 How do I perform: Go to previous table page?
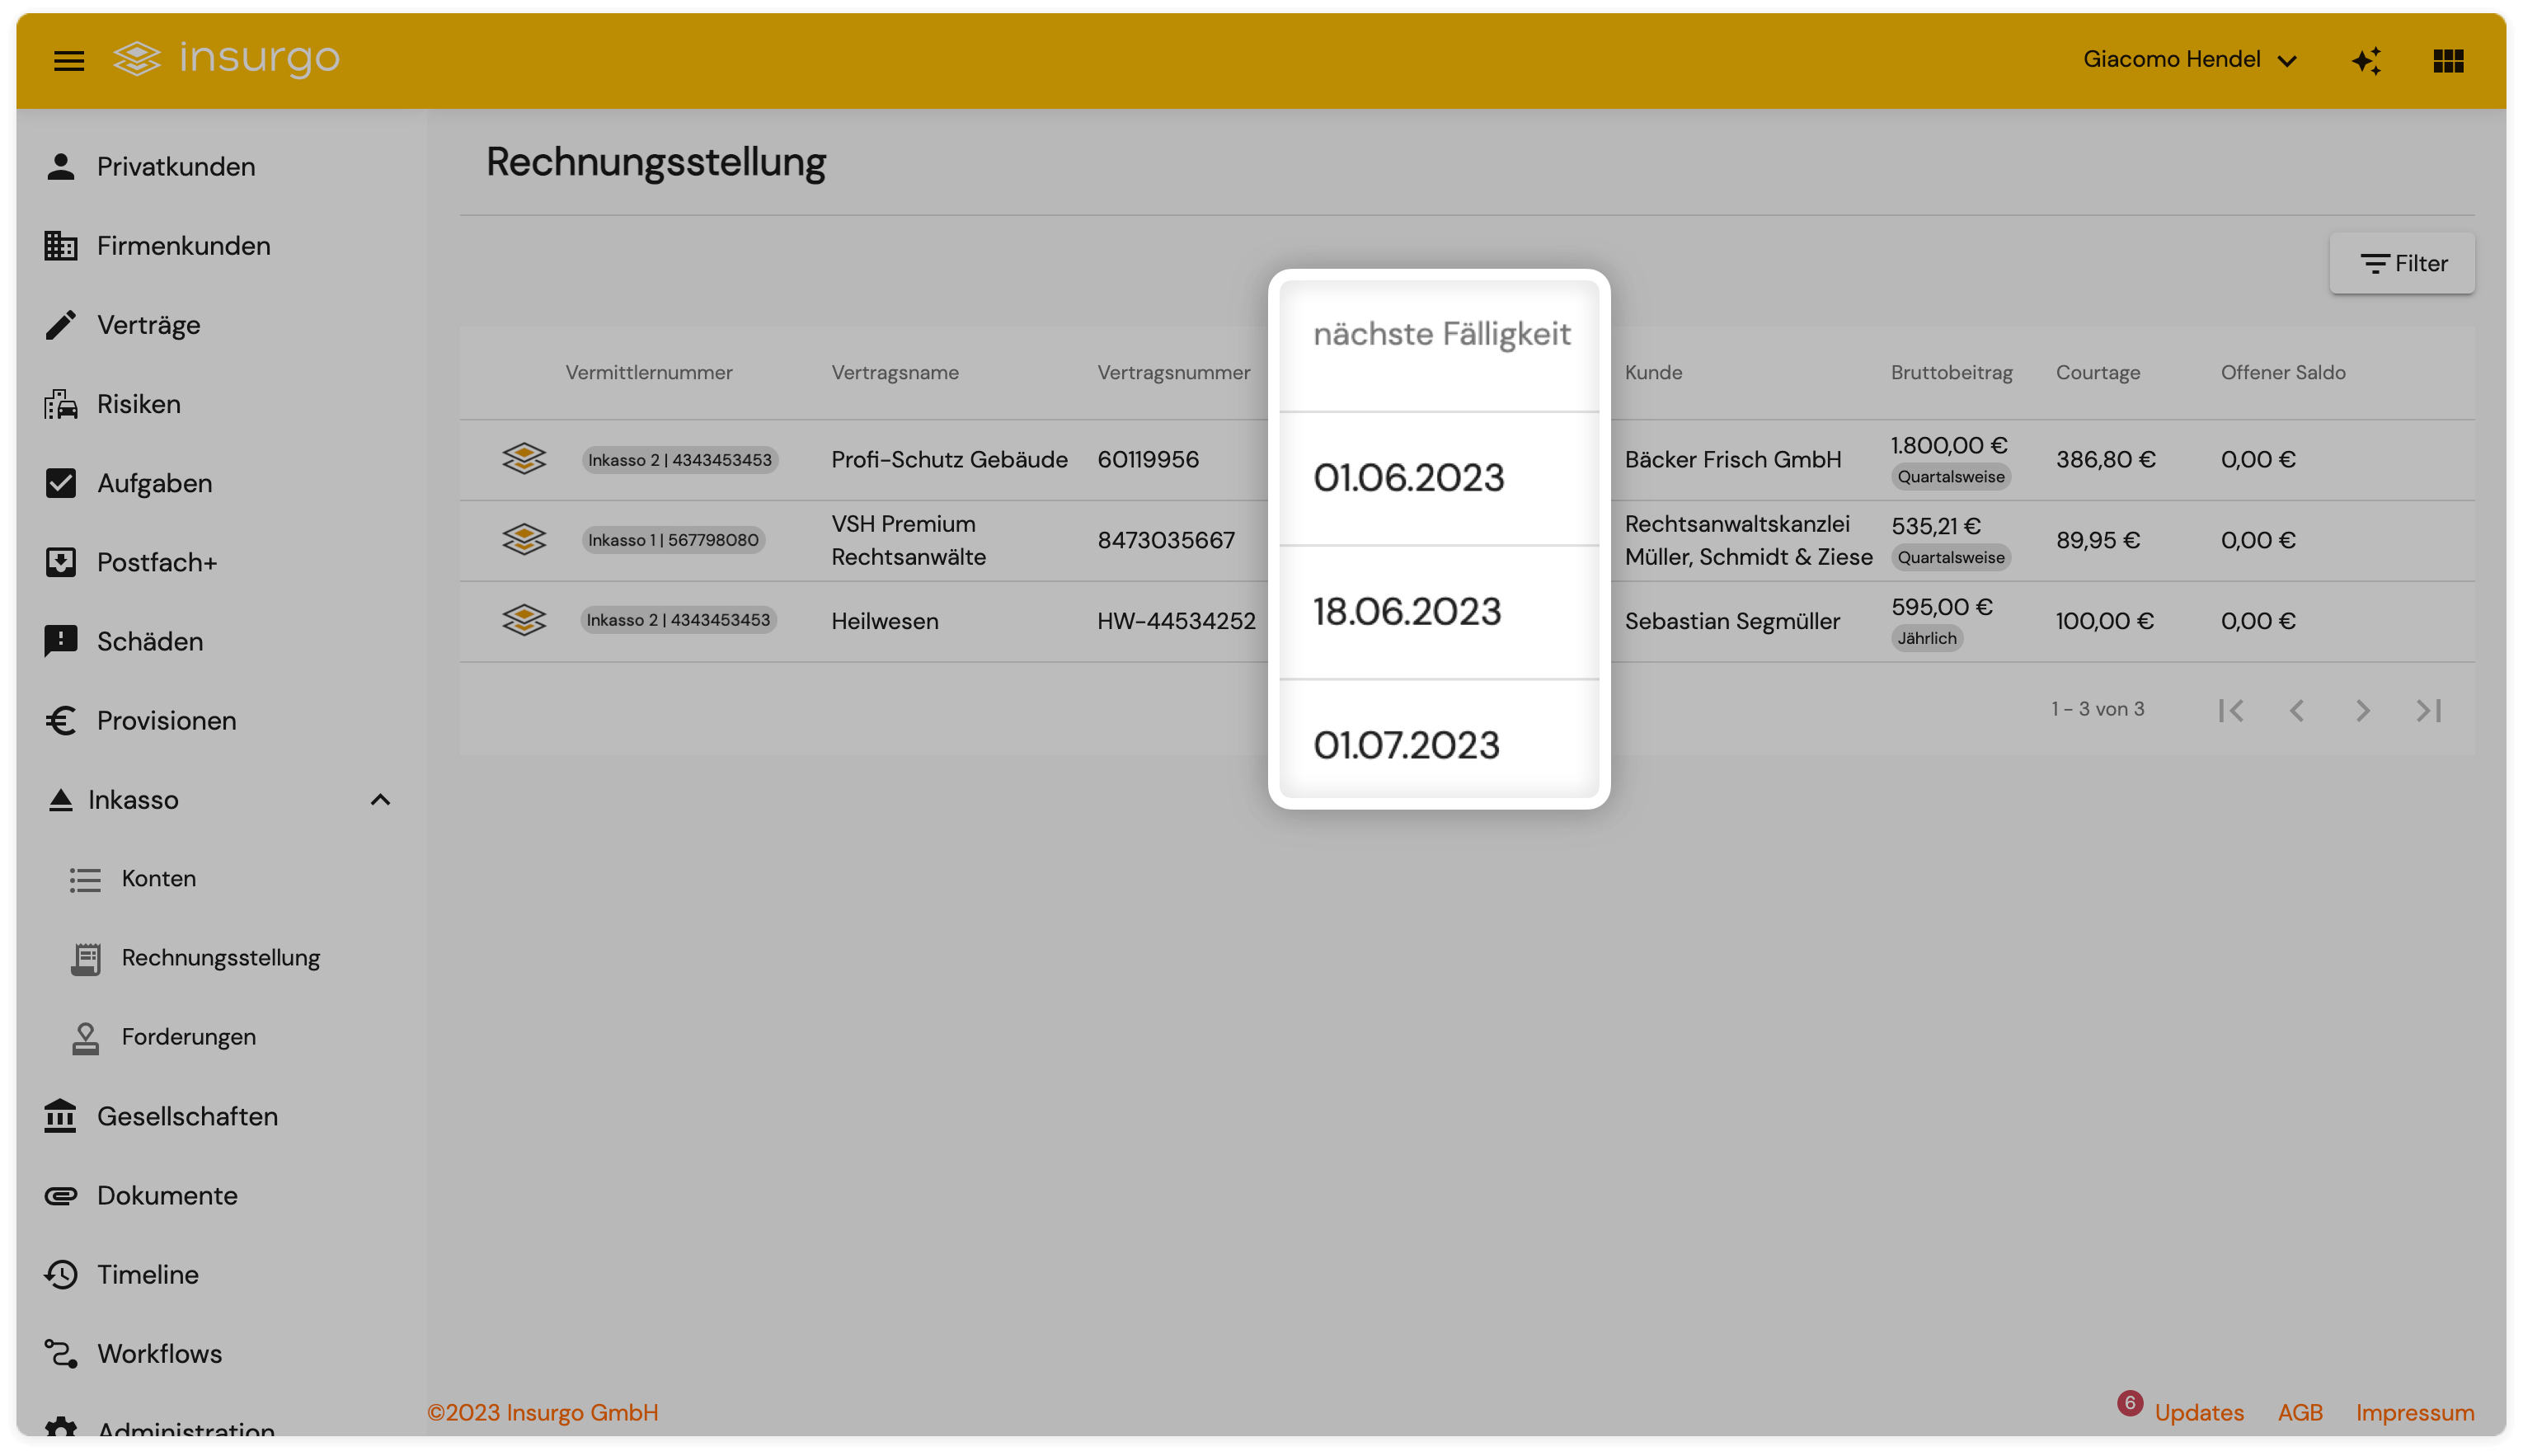coord(2296,709)
